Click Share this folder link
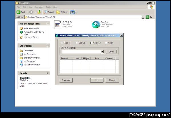 (x=31, y=37)
